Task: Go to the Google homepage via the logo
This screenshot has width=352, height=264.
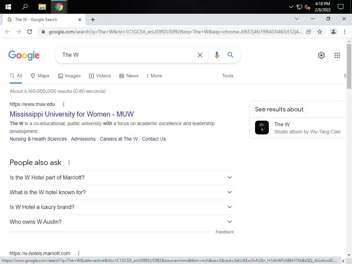Action: 24,55
